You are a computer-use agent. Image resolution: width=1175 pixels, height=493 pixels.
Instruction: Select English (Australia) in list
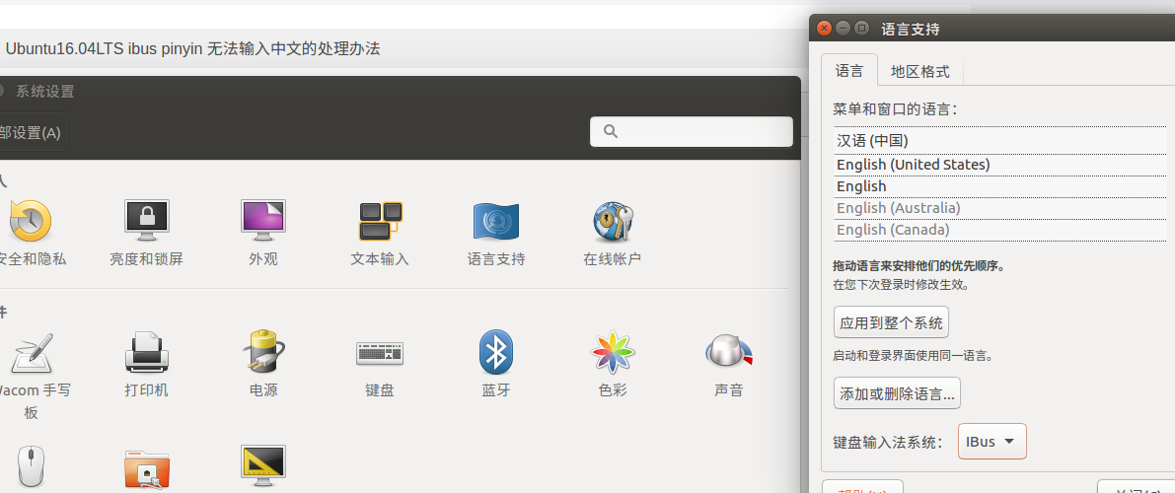tap(999, 208)
